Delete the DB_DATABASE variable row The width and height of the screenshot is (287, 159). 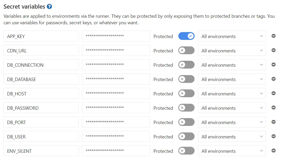pos(273,79)
